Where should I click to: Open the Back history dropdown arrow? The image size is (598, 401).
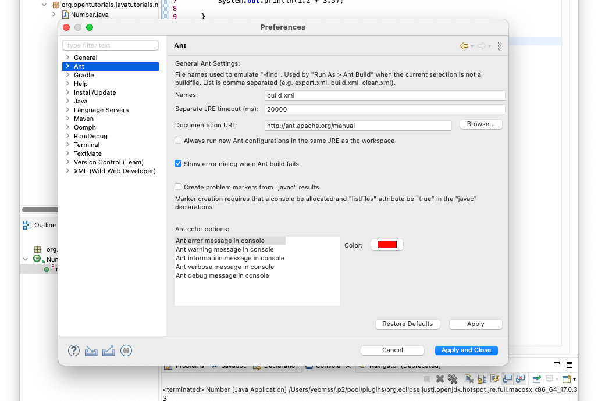tap(472, 46)
